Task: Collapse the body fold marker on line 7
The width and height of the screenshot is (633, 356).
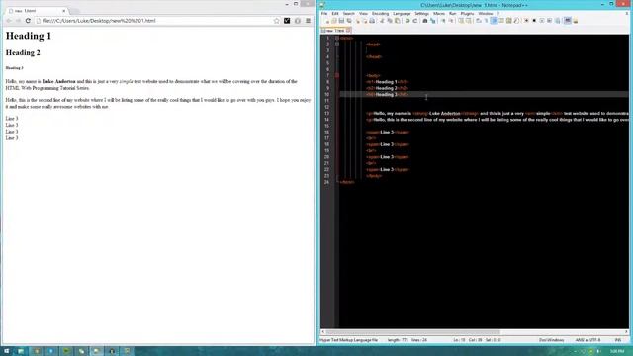Action: pyautogui.click(x=337, y=75)
